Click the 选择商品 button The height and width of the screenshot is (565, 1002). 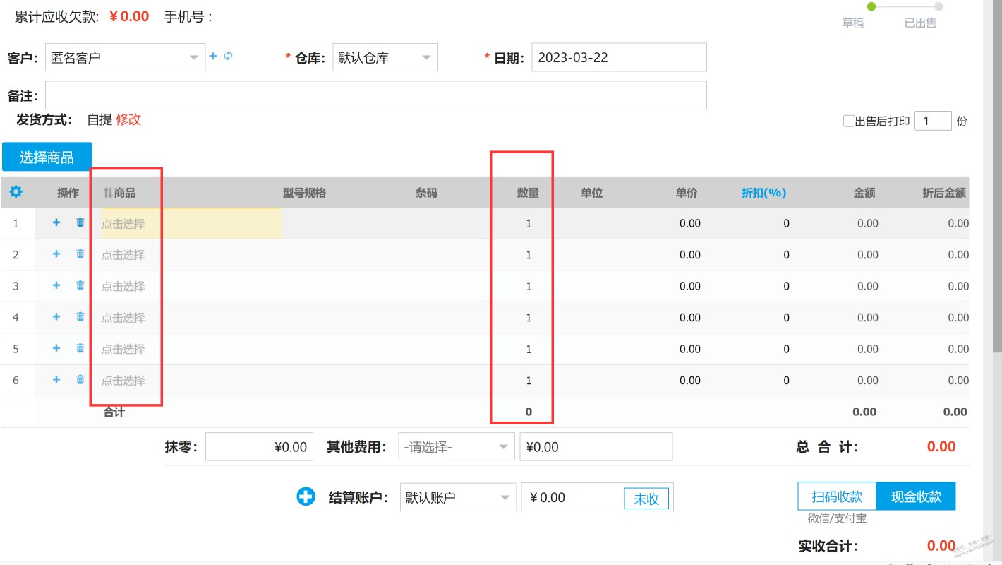tap(47, 157)
